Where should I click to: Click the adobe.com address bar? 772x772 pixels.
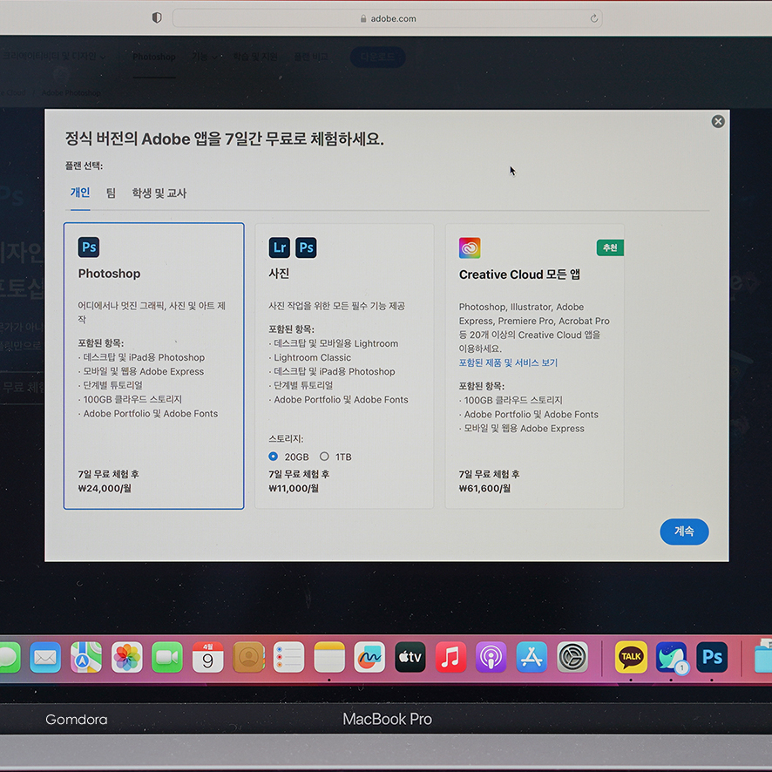coord(388,18)
